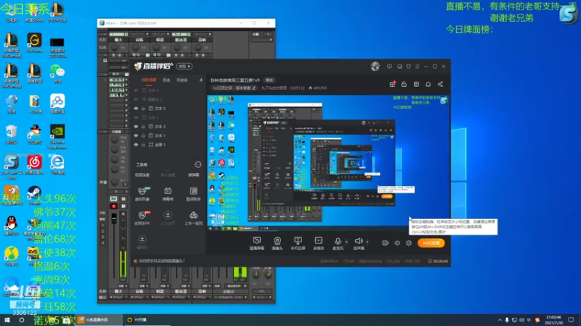Toggle lock on layer 文本 2
The width and height of the screenshot is (581, 326).
(x=143, y=126)
